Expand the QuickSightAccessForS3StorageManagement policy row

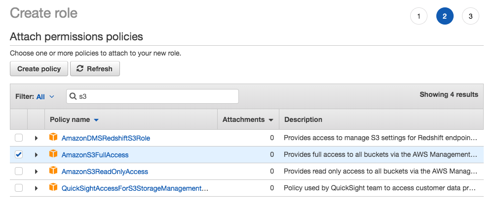click(x=36, y=188)
